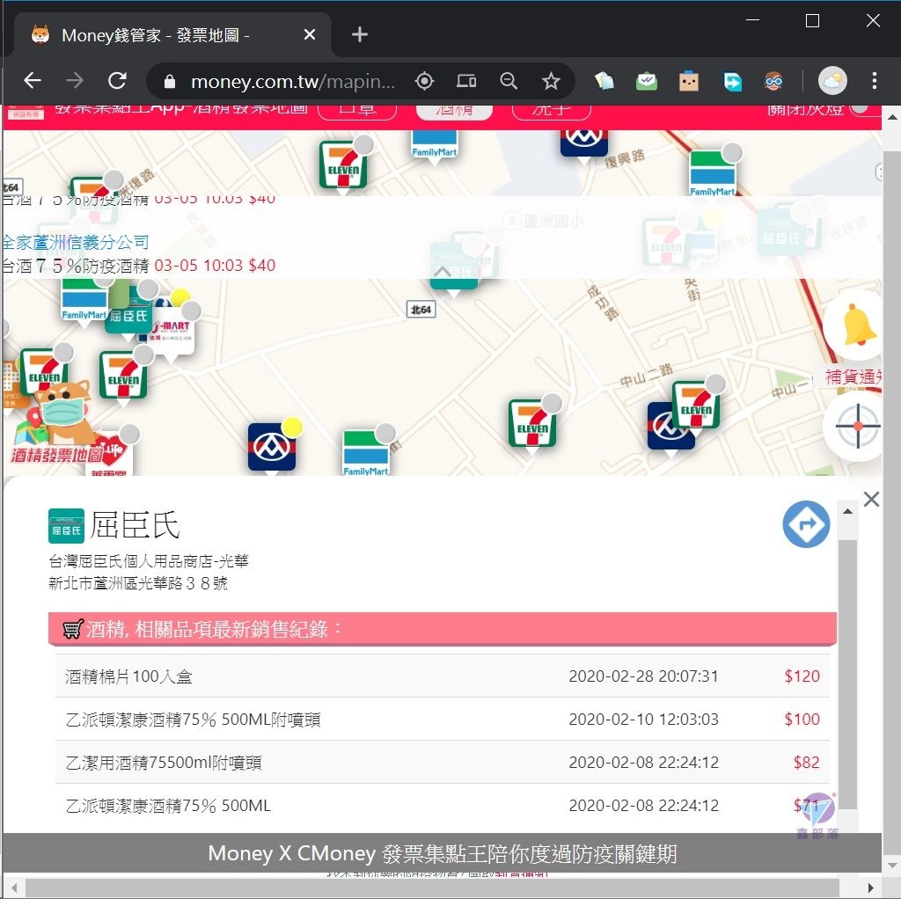Click the $100 price
Viewport: 901px width, 899px height.
click(802, 720)
